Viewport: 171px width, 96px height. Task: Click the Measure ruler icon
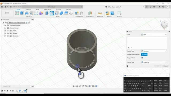pos(100,13)
